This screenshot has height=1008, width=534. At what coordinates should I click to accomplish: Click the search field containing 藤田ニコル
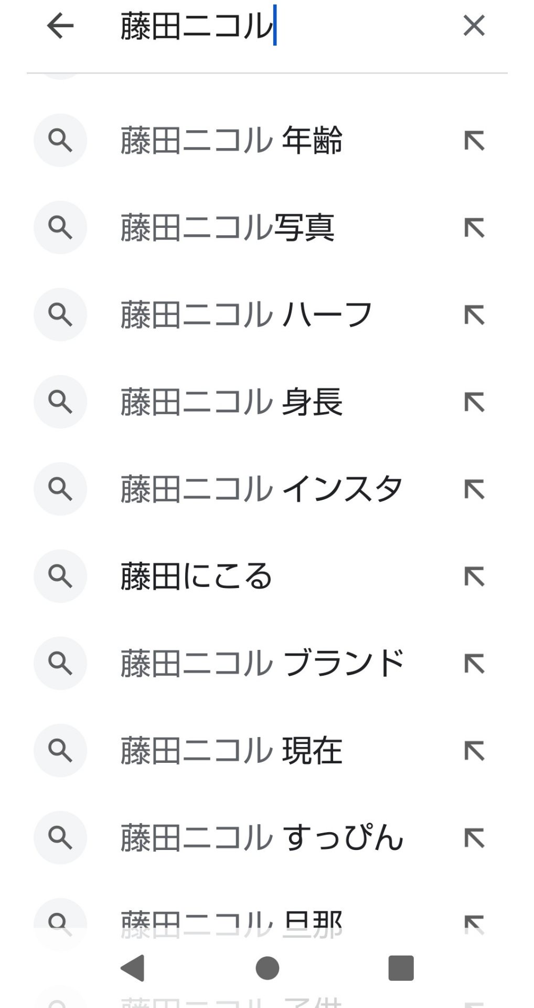(283, 26)
